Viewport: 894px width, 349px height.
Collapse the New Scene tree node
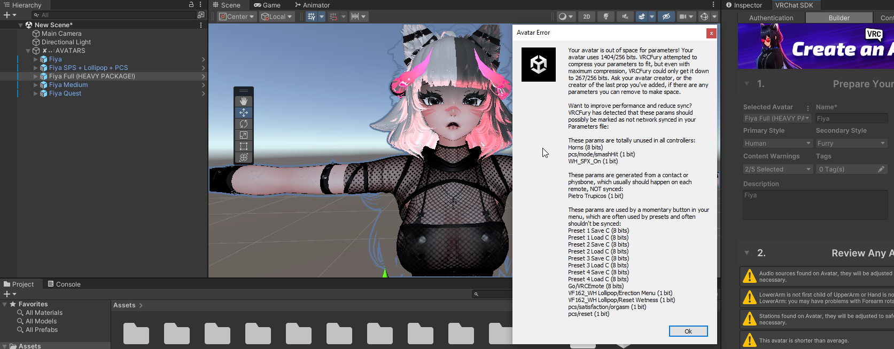pyautogui.click(x=21, y=25)
